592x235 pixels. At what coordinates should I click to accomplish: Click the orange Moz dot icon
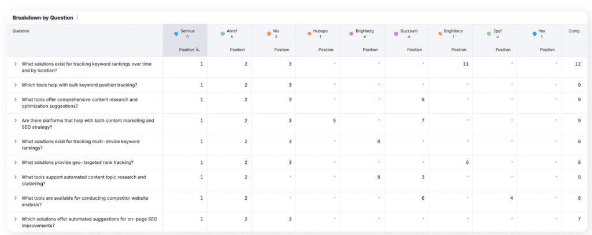[x=269, y=34]
